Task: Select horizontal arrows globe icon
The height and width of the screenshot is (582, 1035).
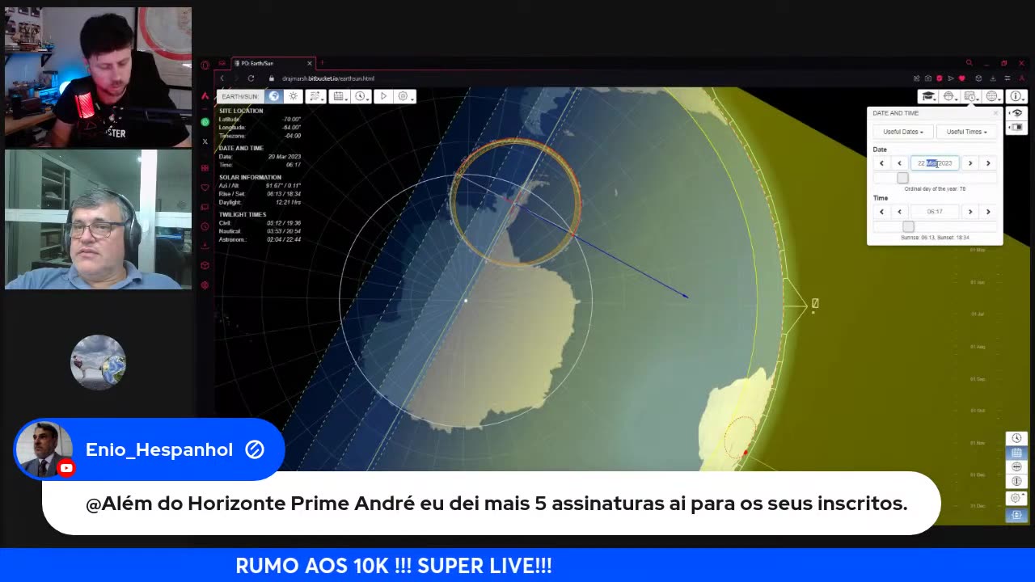Action: [1016, 467]
